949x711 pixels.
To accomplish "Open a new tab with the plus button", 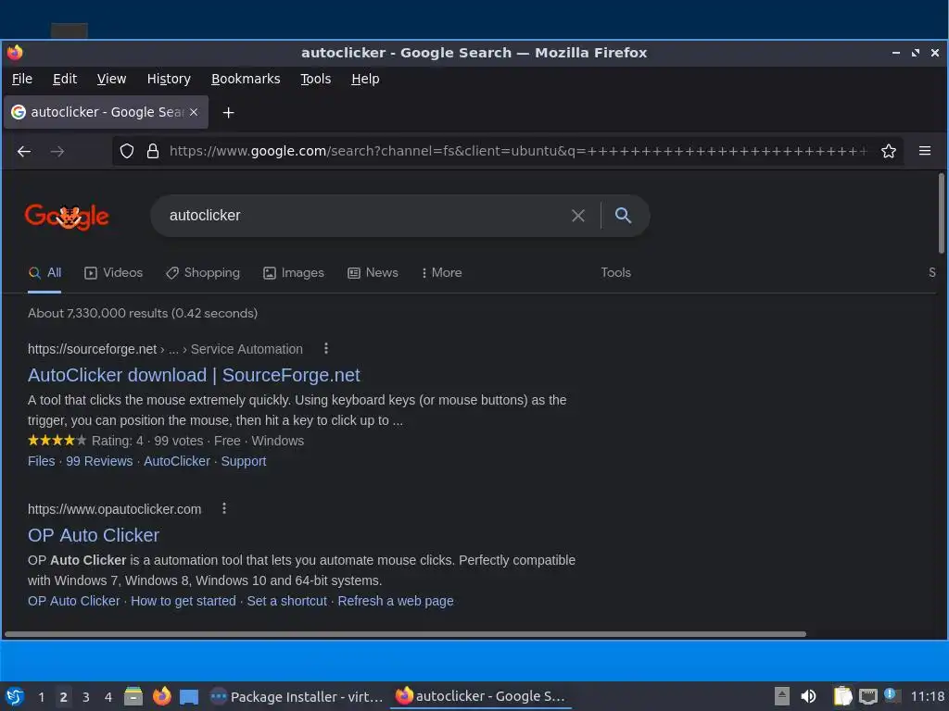I will coord(228,112).
